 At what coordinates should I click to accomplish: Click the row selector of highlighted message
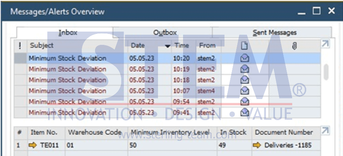tap(21, 58)
